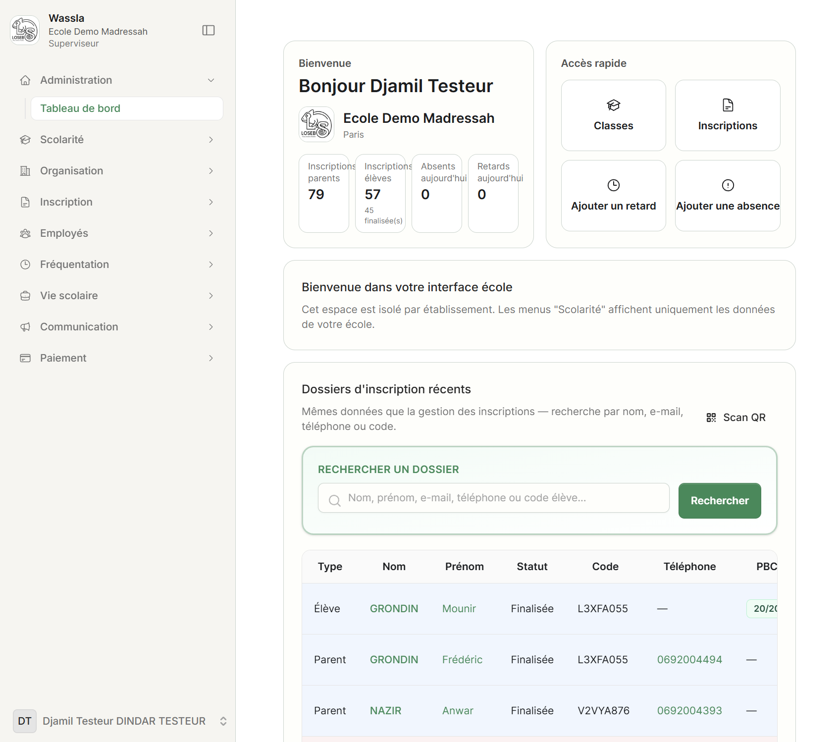
Task: Expand the Scolarité menu chevron
Action: pos(211,140)
